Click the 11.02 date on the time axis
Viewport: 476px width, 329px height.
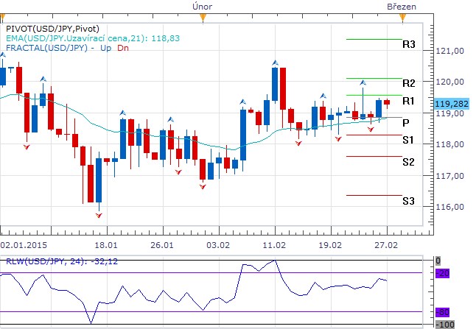point(274,244)
